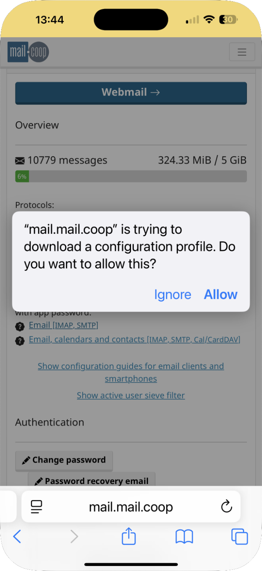
Task: Show active user sieve filter
Action: (x=131, y=395)
